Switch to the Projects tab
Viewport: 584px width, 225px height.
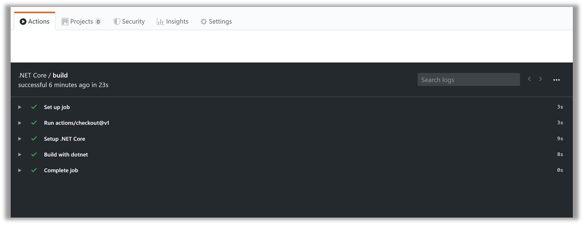[x=81, y=21]
